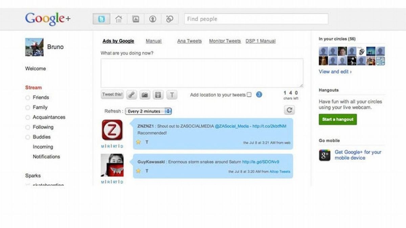406x228 pixels.
Task: Click the Start a hangout button
Action: point(337,119)
